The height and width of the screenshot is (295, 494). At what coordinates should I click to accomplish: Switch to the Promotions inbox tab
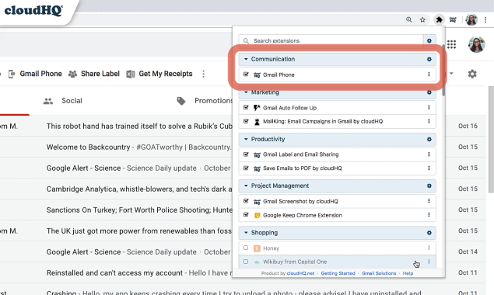pyautogui.click(x=205, y=101)
